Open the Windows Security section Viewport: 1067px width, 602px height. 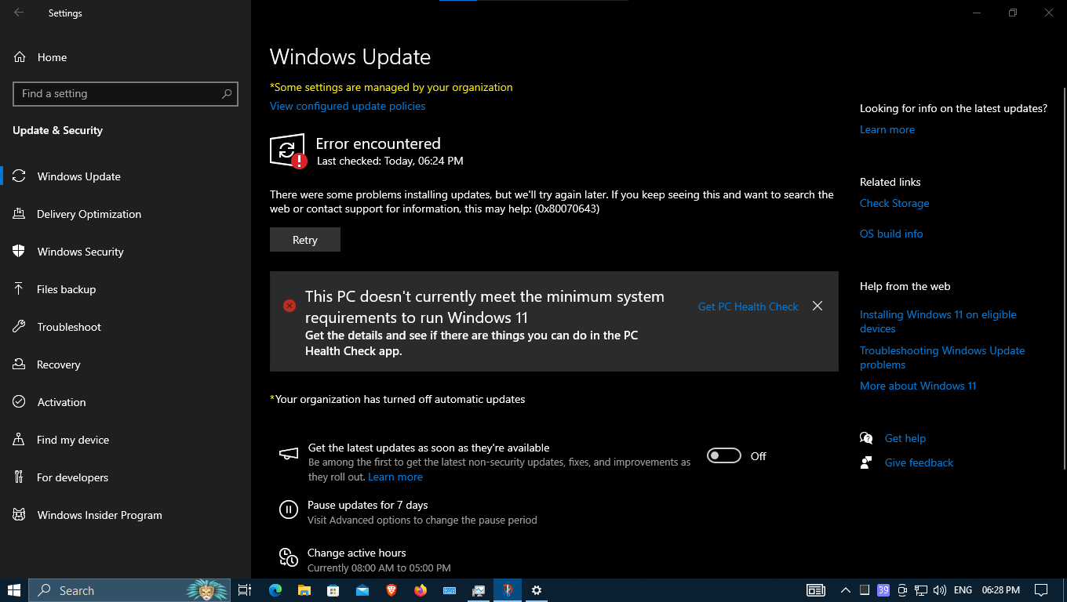(80, 251)
